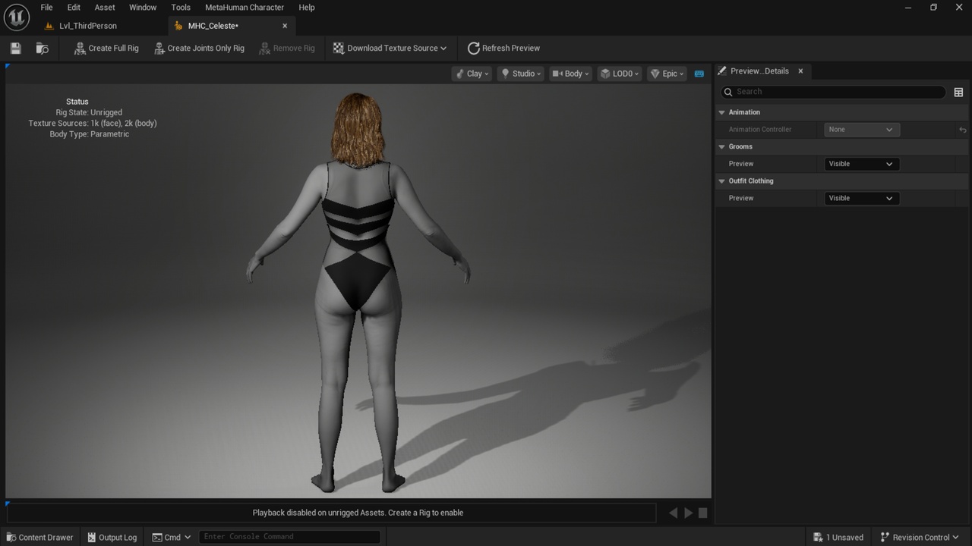Click the Texture Sources status line
The image size is (972, 546).
(93, 123)
